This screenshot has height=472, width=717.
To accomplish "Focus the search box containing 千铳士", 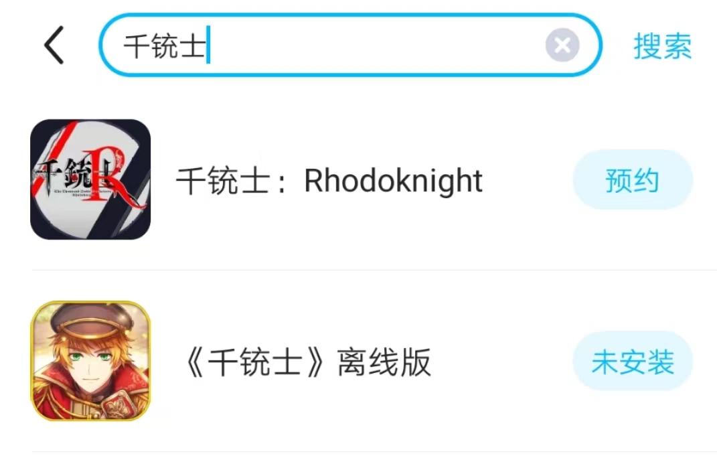I will pos(350,45).
